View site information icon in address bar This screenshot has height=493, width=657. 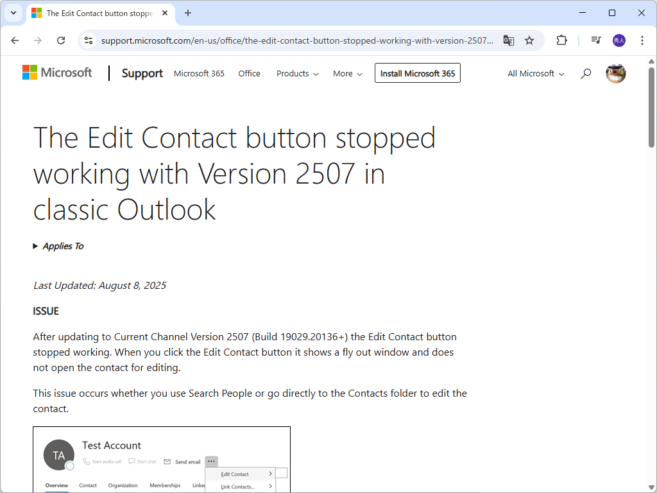point(89,40)
